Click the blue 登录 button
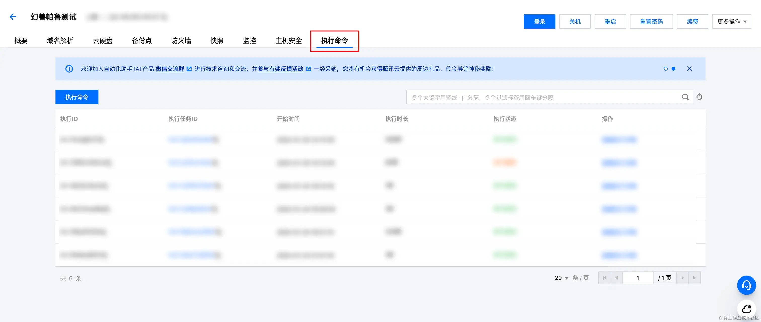 (540, 22)
